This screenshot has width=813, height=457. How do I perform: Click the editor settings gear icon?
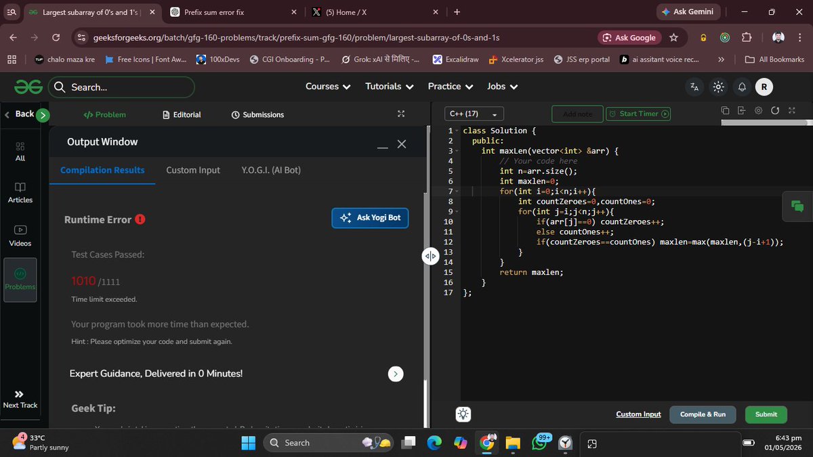(758, 110)
